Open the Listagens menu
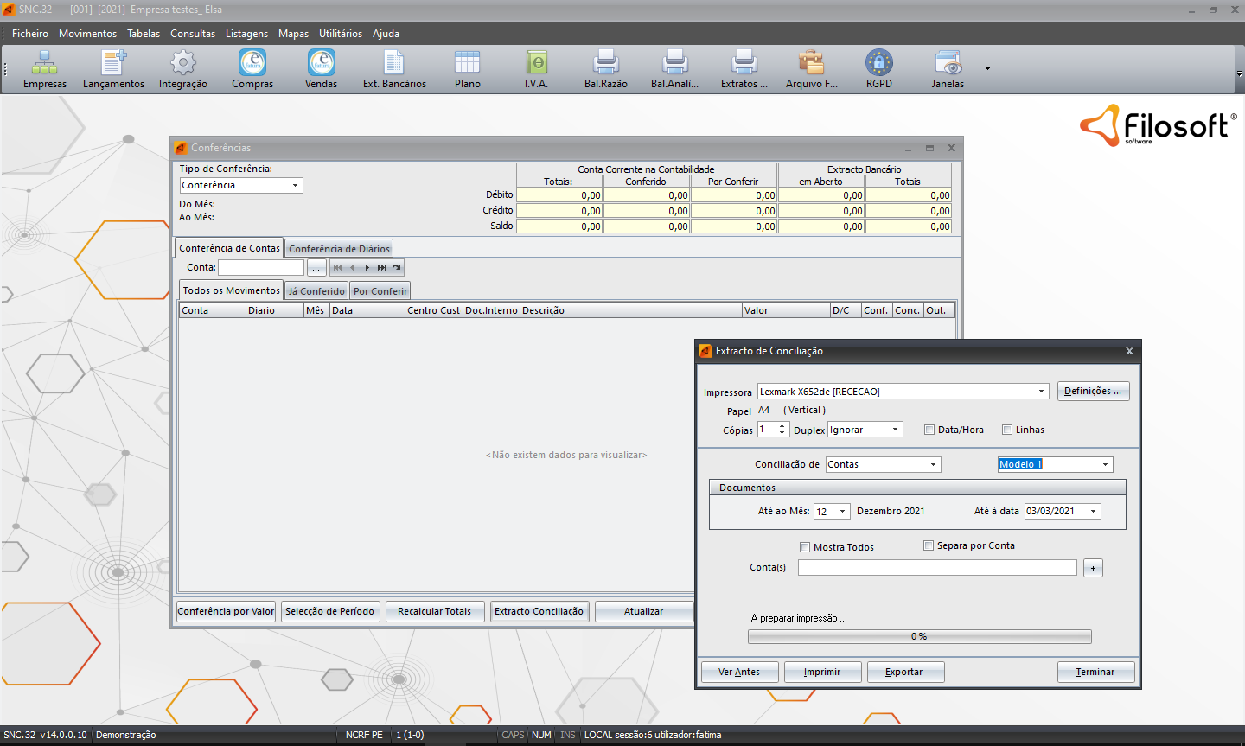 tap(246, 34)
